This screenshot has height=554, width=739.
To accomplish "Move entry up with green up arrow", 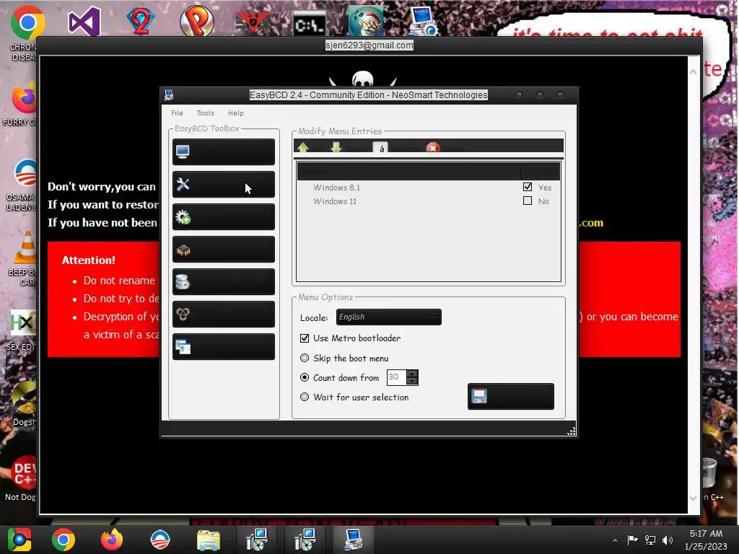I will [x=303, y=147].
